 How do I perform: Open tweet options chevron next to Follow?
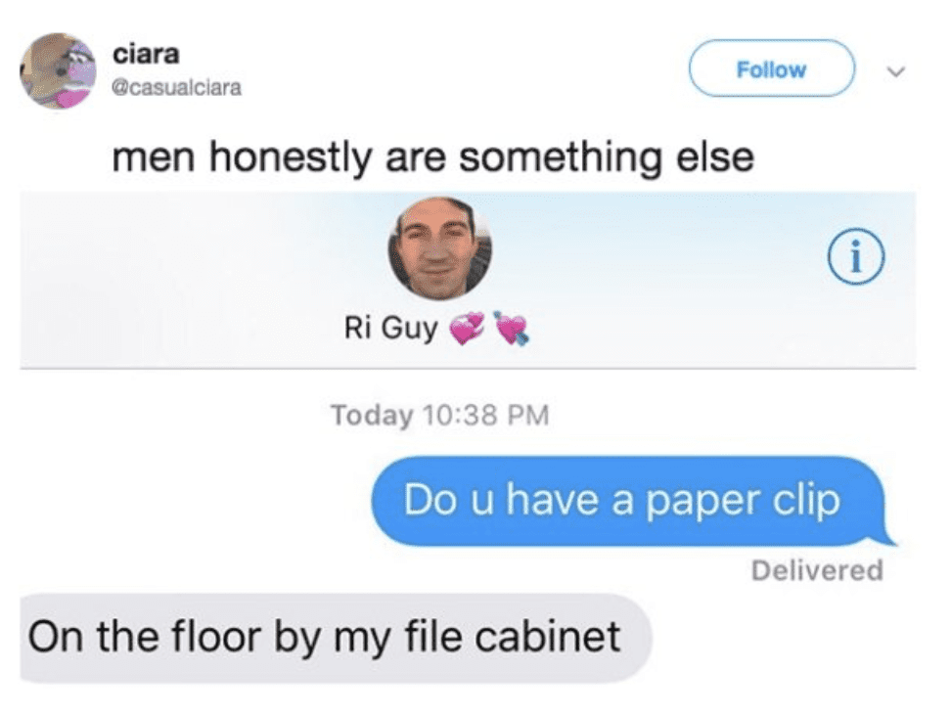point(895,71)
